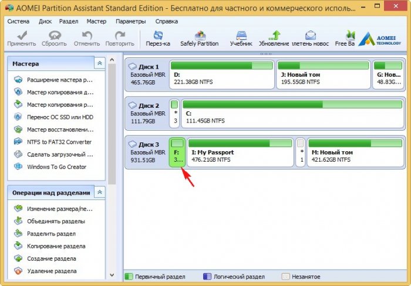
Task: Click Логический раздел legend blue swatch
Action: click(207, 277)
